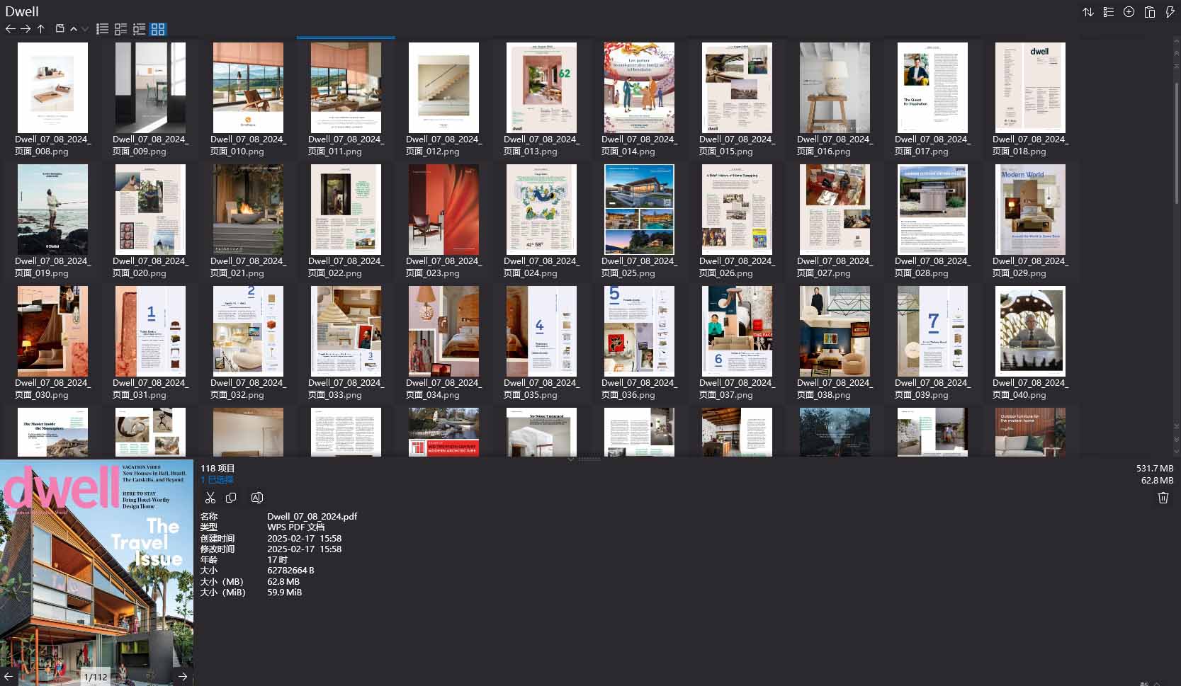
Task: Open the sort order arrows icon
Action: 1088,12
